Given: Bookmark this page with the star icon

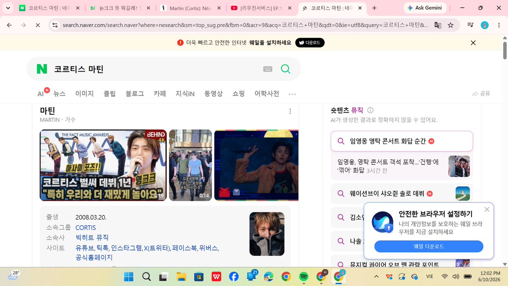Looking at the screenshot, I should pyautogui.click(x=450, y=25).
